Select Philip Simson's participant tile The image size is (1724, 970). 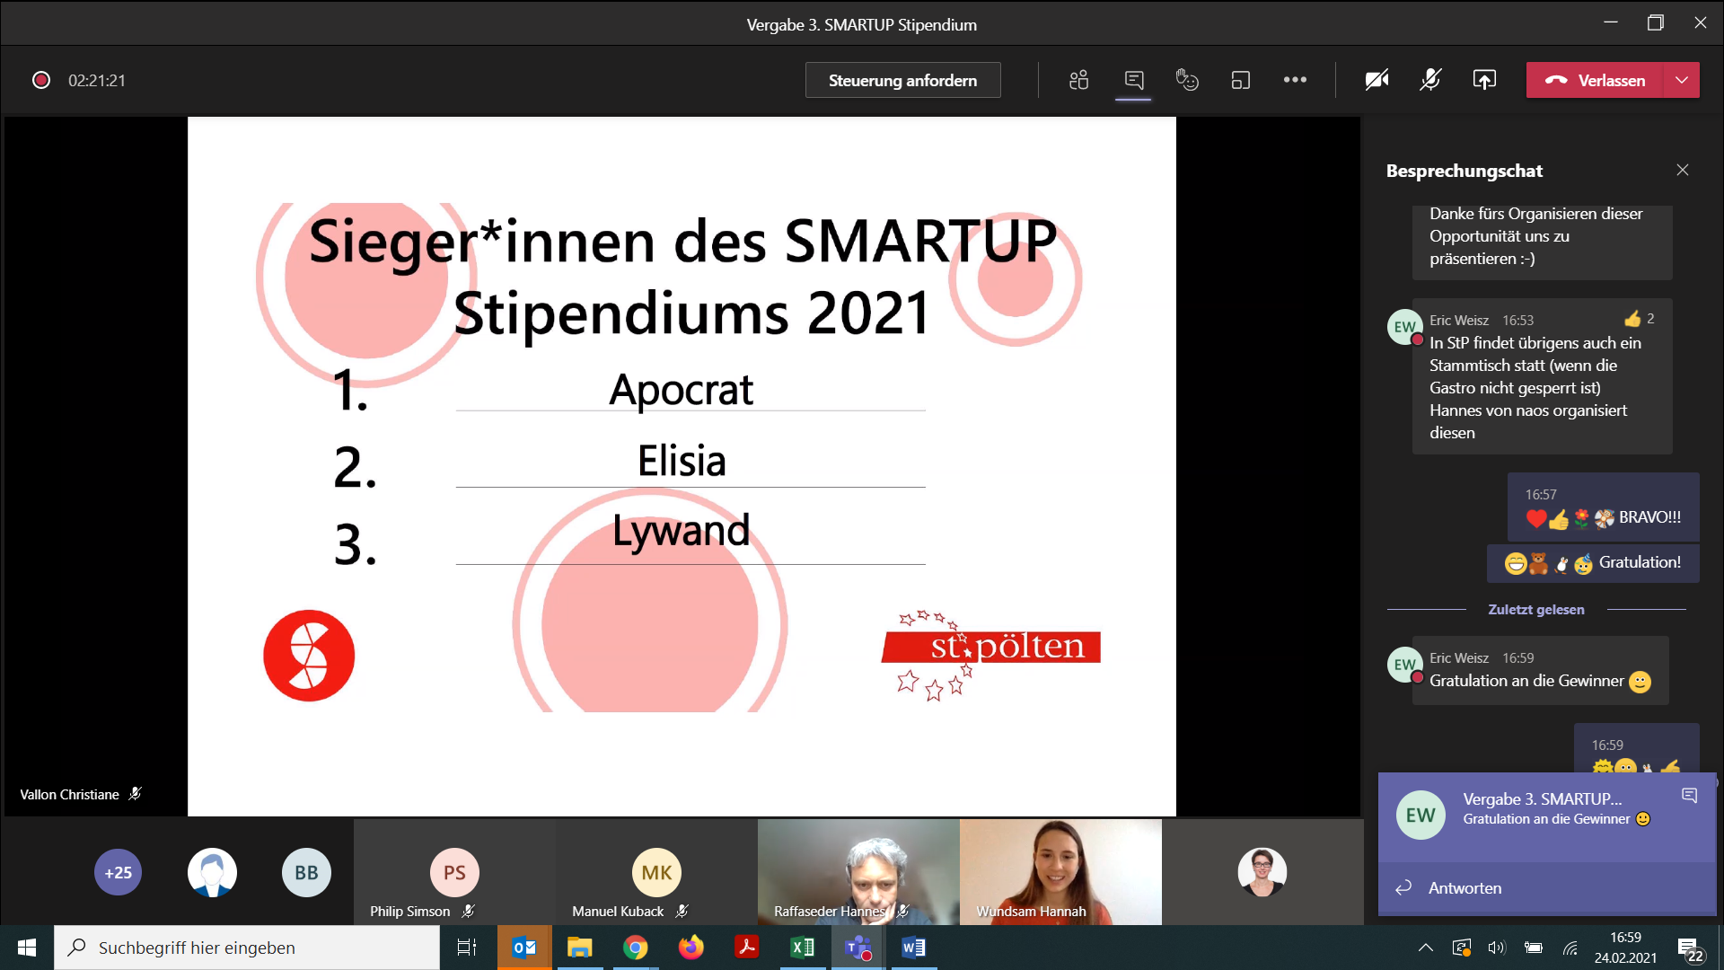pos(454,872)
